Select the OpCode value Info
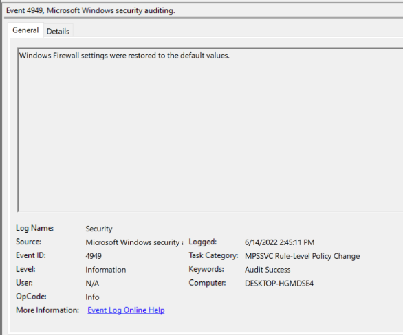Screen dimensions: 403x335 (92, 297)
